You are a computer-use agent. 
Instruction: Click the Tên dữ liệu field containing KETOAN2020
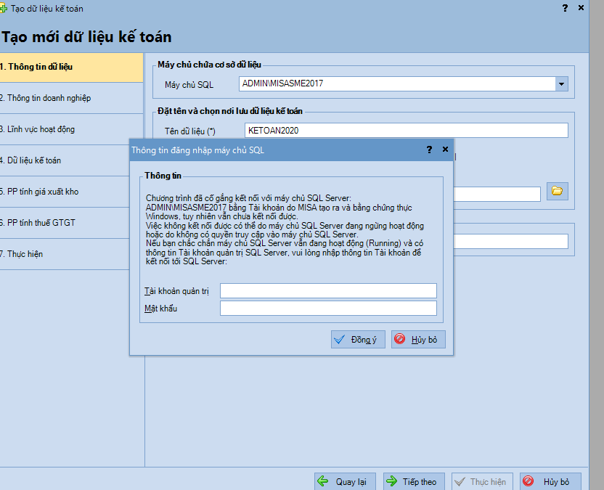[x=406, y=131]
